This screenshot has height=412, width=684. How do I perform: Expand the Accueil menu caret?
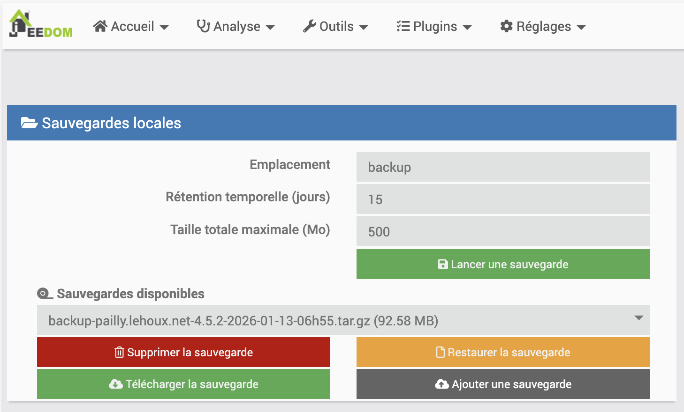pos(164,27)
